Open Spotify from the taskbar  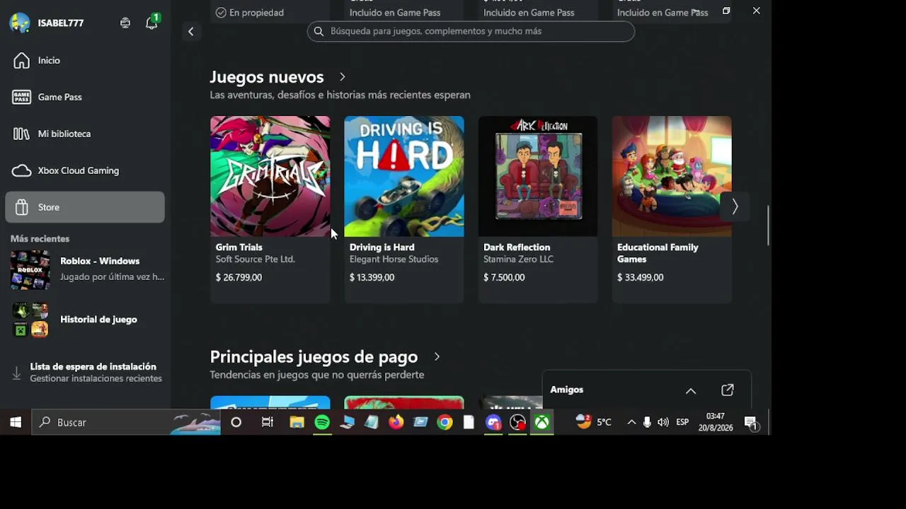click(322, 422)
